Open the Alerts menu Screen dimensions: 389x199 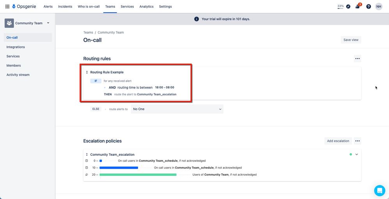click(48, 7)
